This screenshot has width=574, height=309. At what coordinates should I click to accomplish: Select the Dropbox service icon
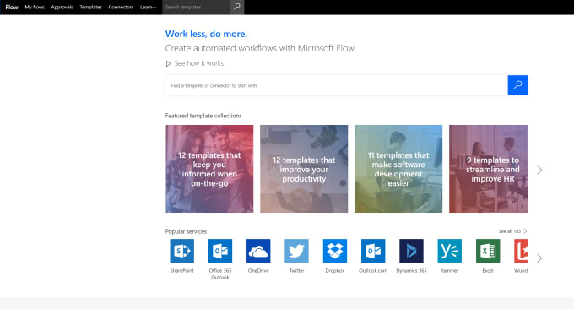[x=335, y=251]
